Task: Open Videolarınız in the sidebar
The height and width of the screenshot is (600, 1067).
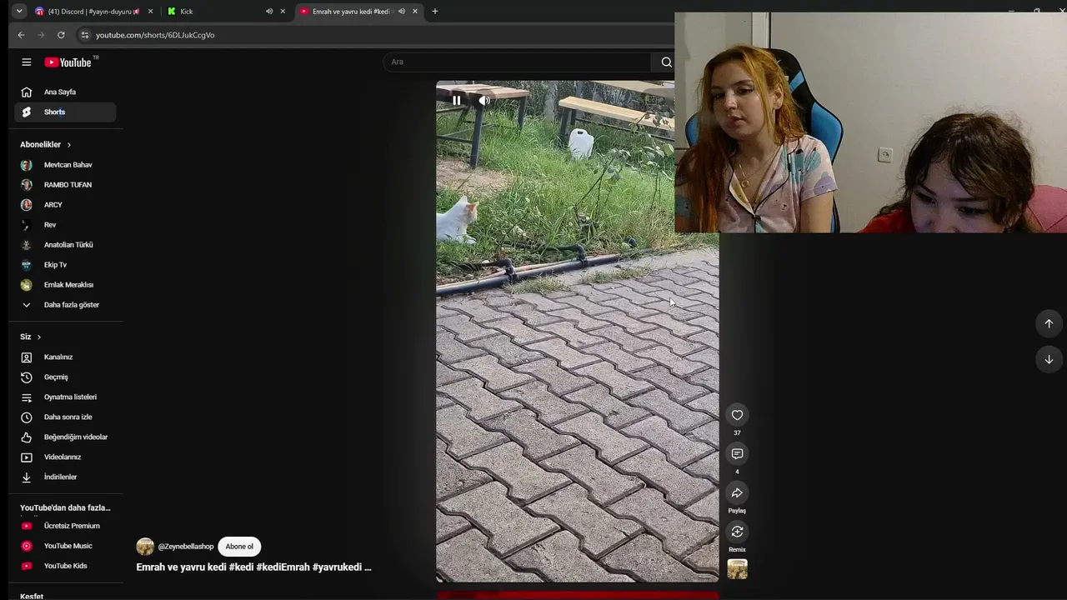Action: tap(66, 457)
